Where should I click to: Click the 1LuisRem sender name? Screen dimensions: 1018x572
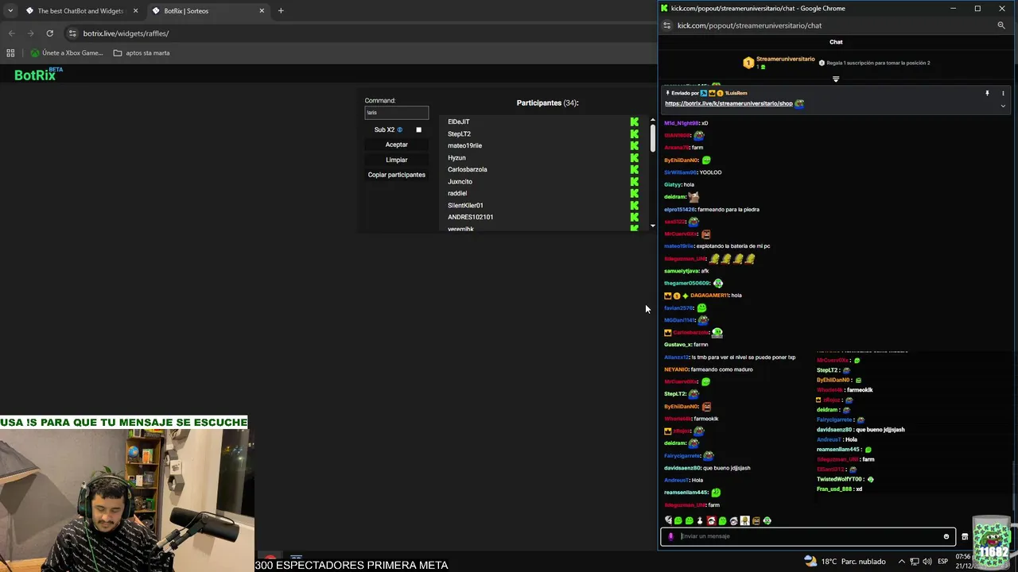[736, 93]
